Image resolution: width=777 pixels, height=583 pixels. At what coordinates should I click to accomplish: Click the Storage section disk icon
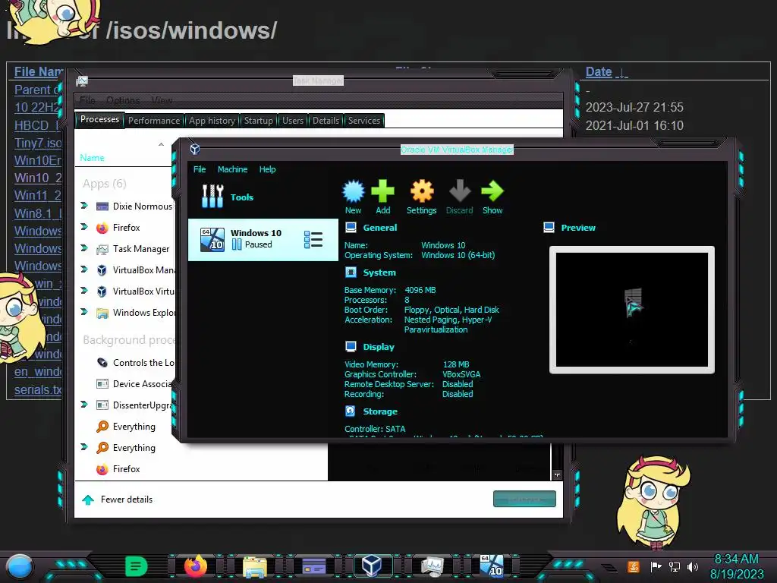[x=351, y=411]
